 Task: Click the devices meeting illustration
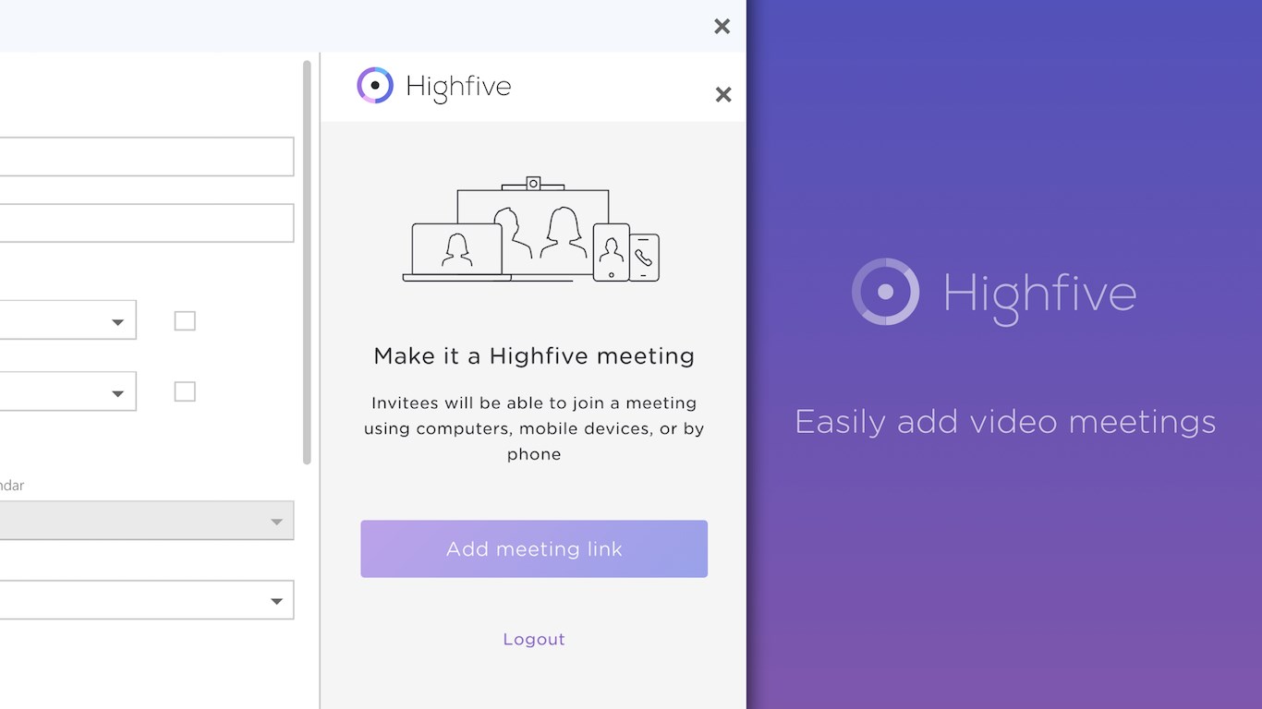click(x=531, y=229)
